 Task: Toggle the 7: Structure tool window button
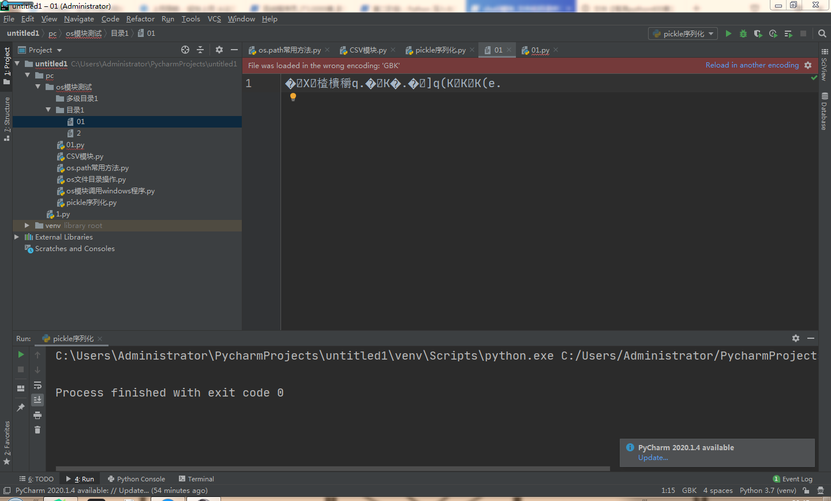(6, 118)
